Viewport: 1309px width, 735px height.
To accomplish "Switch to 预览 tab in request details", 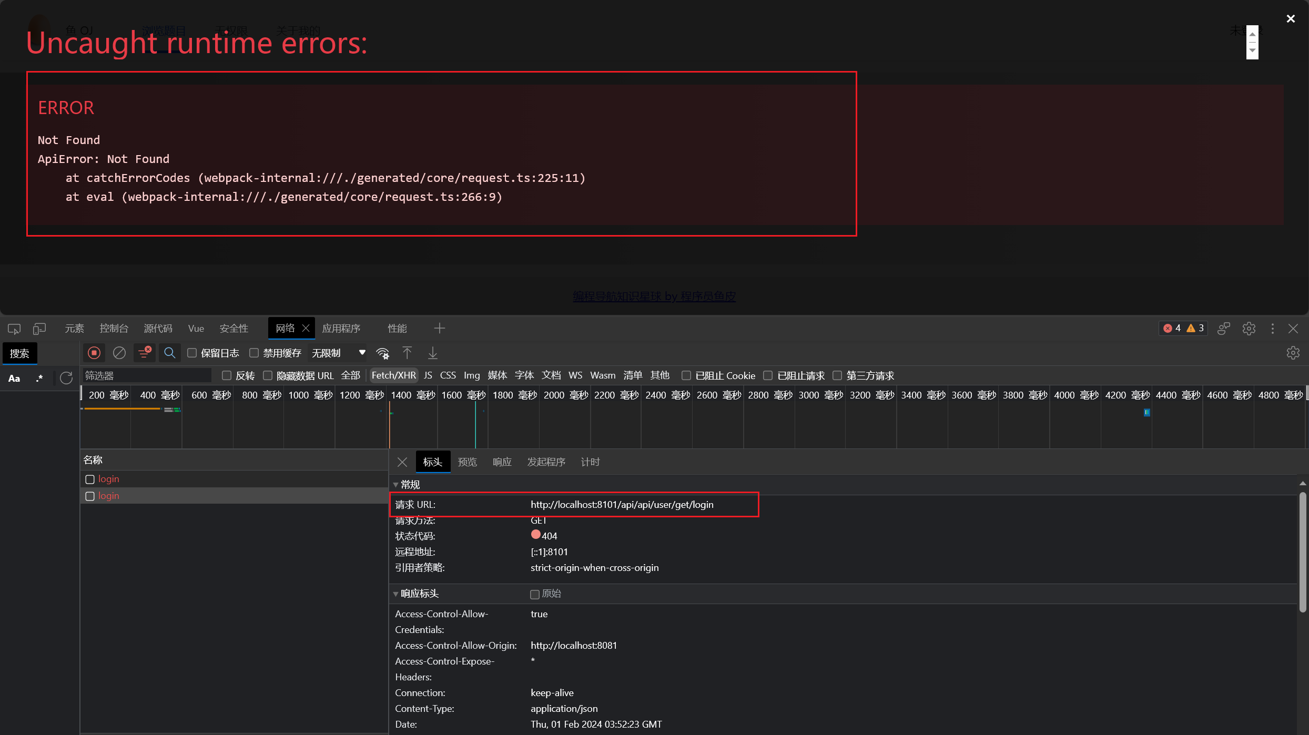I will (x=468, y=462).
